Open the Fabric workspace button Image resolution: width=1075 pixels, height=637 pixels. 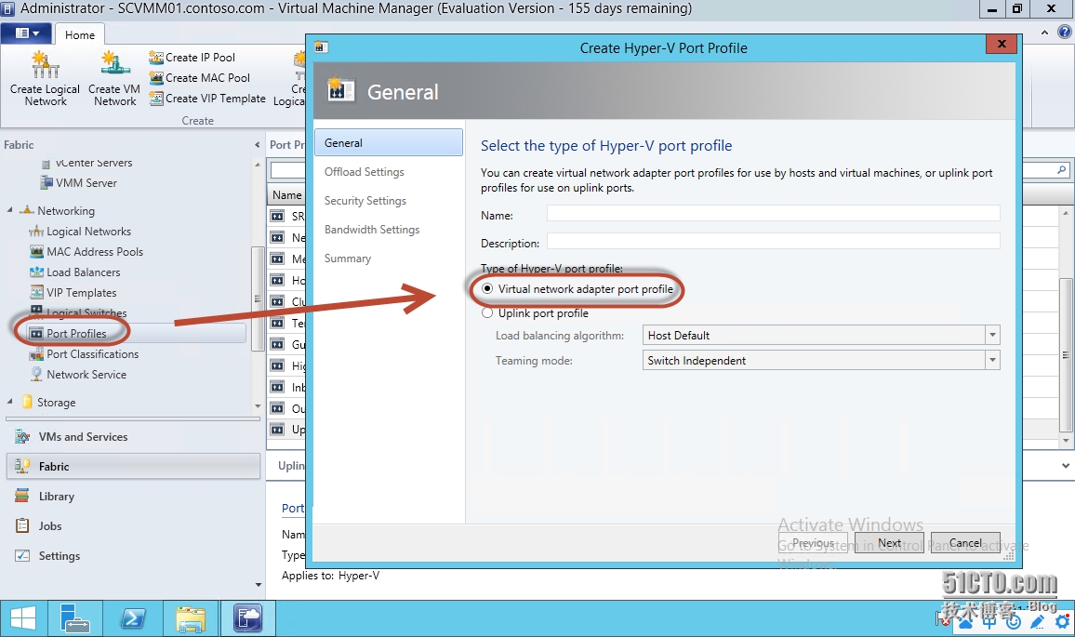coord(133,466)
